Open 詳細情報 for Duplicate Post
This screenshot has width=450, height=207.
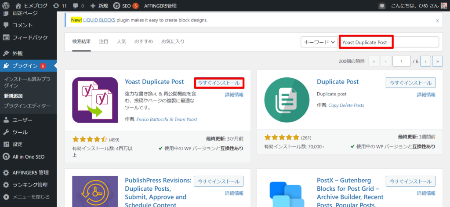tap(426, 95)
